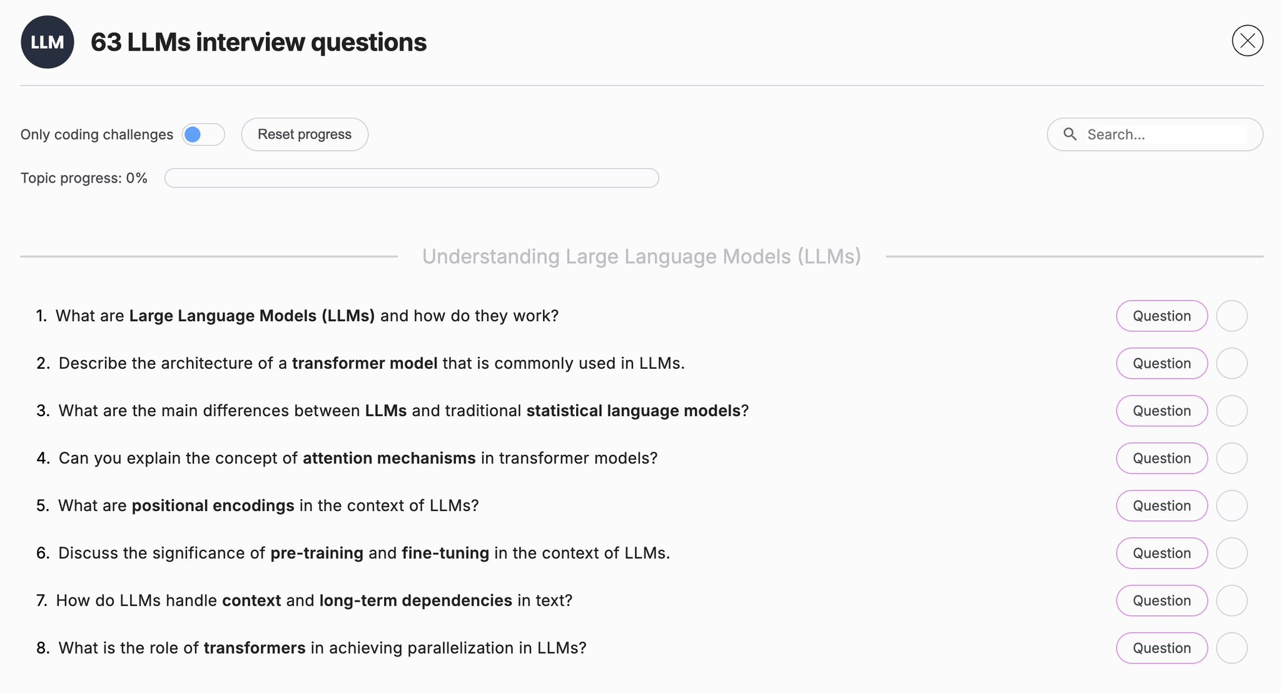Open Question button for parallelization in LLMs
This screenshot has height=693, width=1281.
coord(1162,648)
